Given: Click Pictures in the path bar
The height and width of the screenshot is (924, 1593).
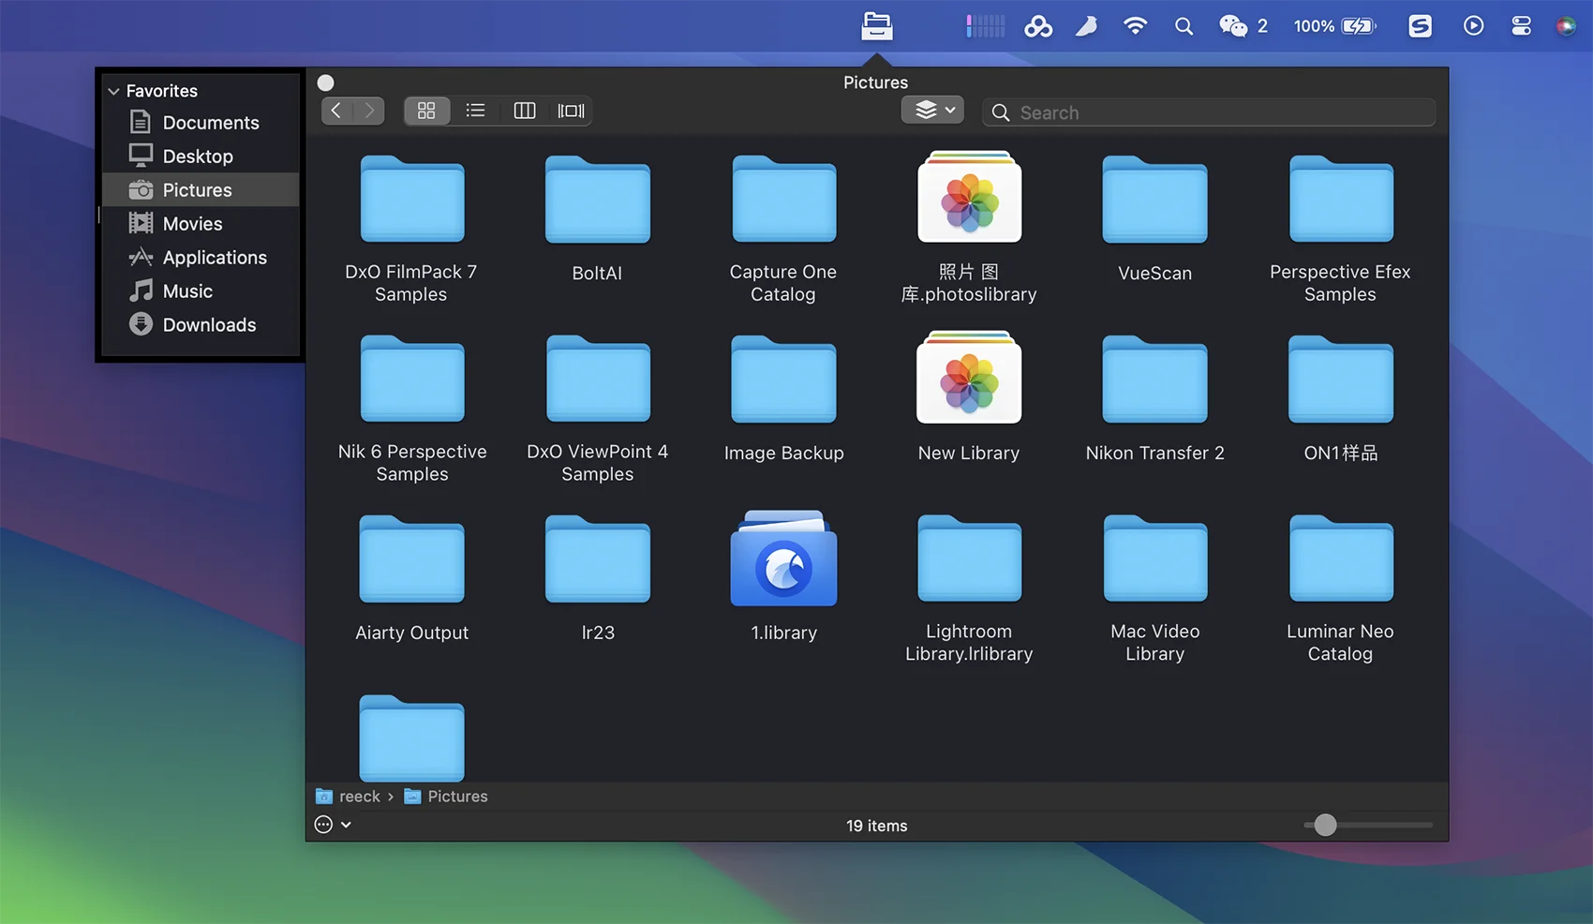Looking at the screenshot, I should tap(446, 797).
